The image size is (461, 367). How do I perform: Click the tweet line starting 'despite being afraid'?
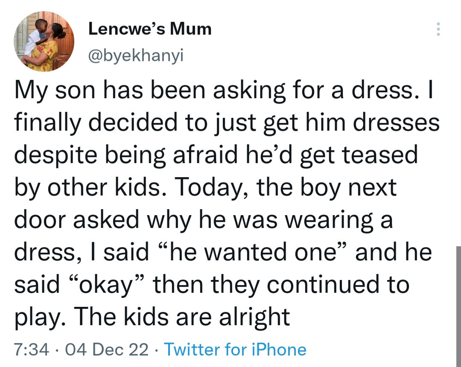[216, 156]
